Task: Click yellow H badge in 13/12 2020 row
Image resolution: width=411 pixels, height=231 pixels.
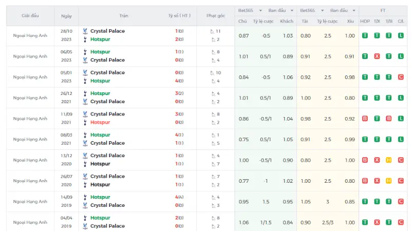Action: coord(389,160)
